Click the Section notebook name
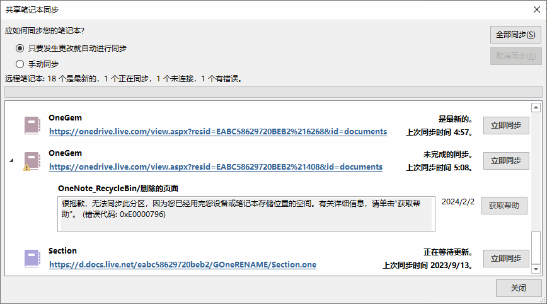The height and width of the screenshot is (304, 547). [x=62, y=250]
